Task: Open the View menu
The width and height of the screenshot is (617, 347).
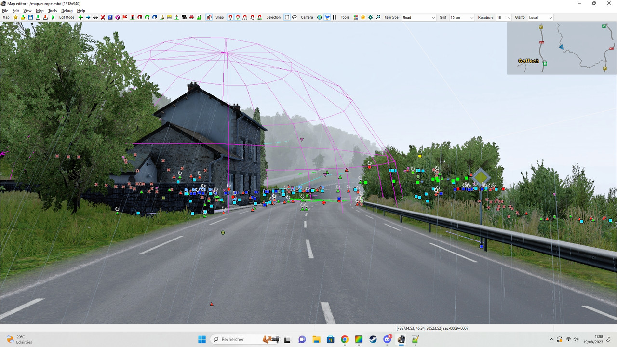Action: 27,10
